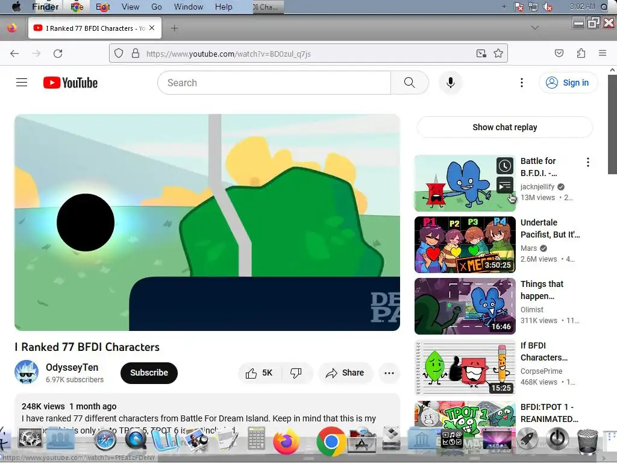This screenshot has width=617, height=463.
Task: Open Firefox icon in the dock
Action: [286, 441]
